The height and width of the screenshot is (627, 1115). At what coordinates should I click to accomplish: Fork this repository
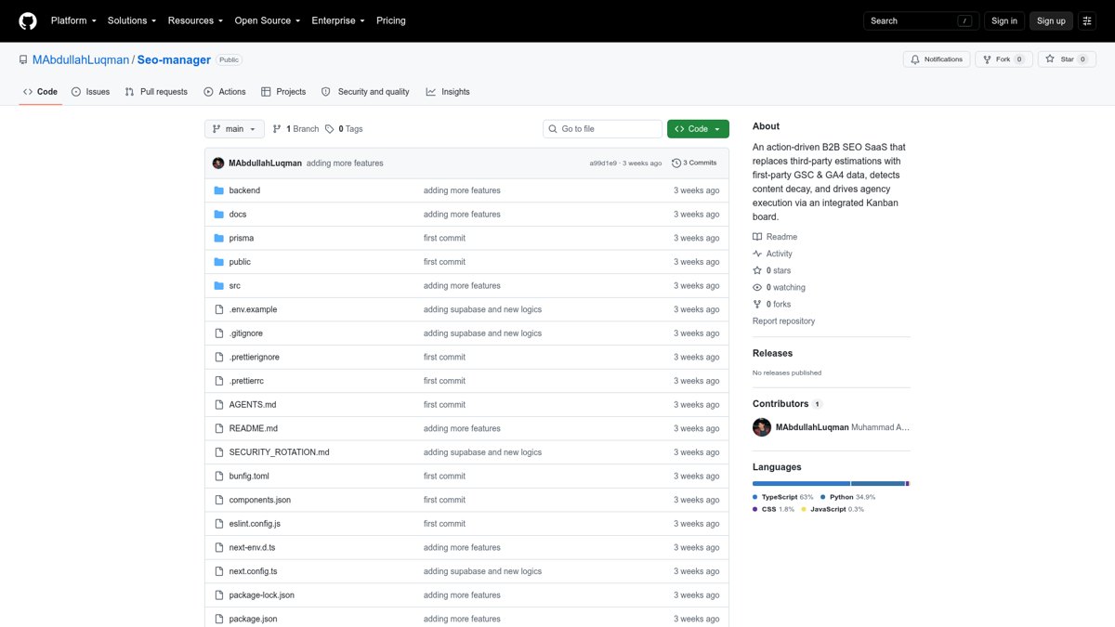tap(1003, 59)
